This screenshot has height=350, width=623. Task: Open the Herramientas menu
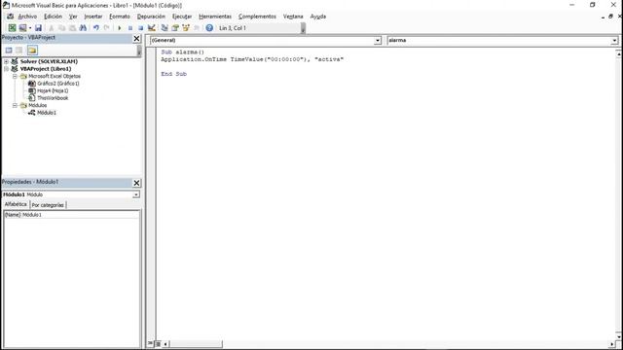click(x=215, y=17)
